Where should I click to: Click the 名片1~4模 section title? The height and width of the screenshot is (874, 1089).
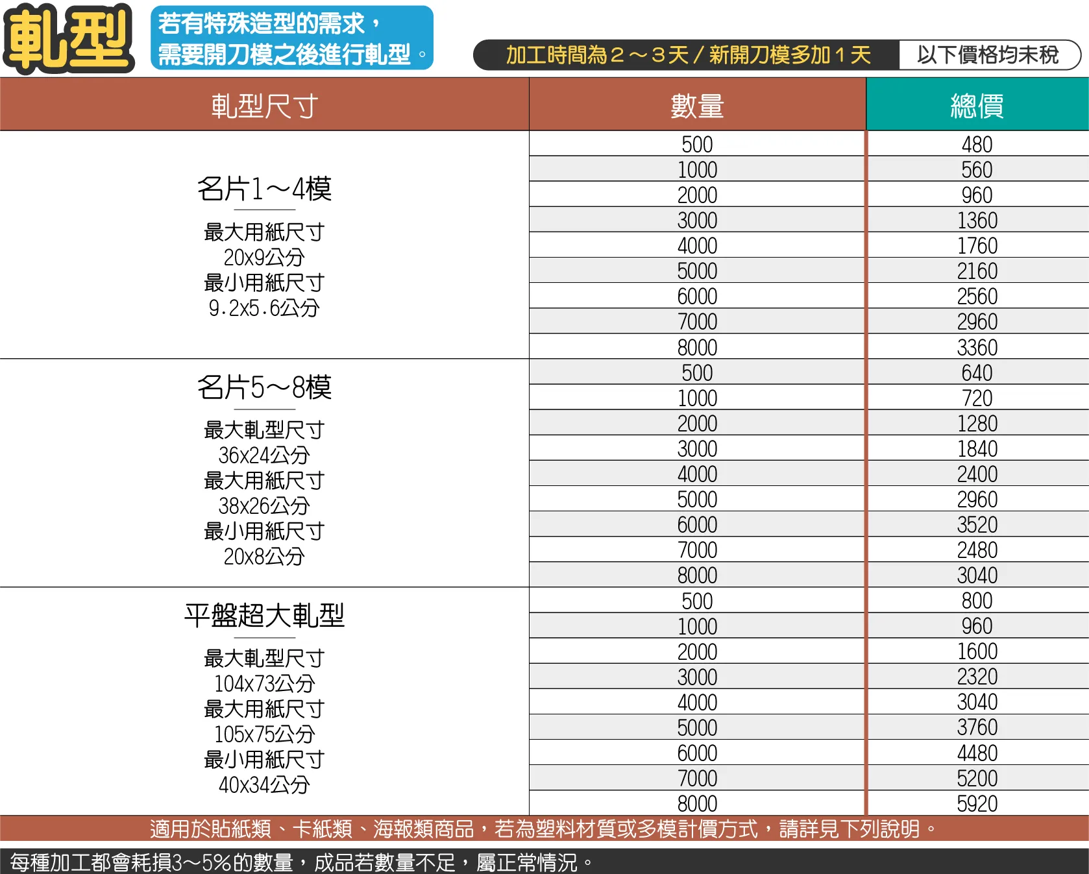pos(264,189)
